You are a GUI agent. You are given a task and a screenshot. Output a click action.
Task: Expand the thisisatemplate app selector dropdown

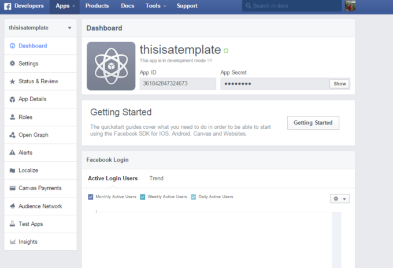pyautogui.click(x=69, y=28)
